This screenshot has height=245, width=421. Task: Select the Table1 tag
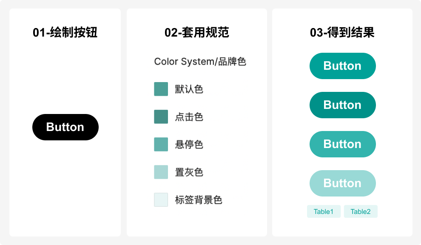[324, 211]
